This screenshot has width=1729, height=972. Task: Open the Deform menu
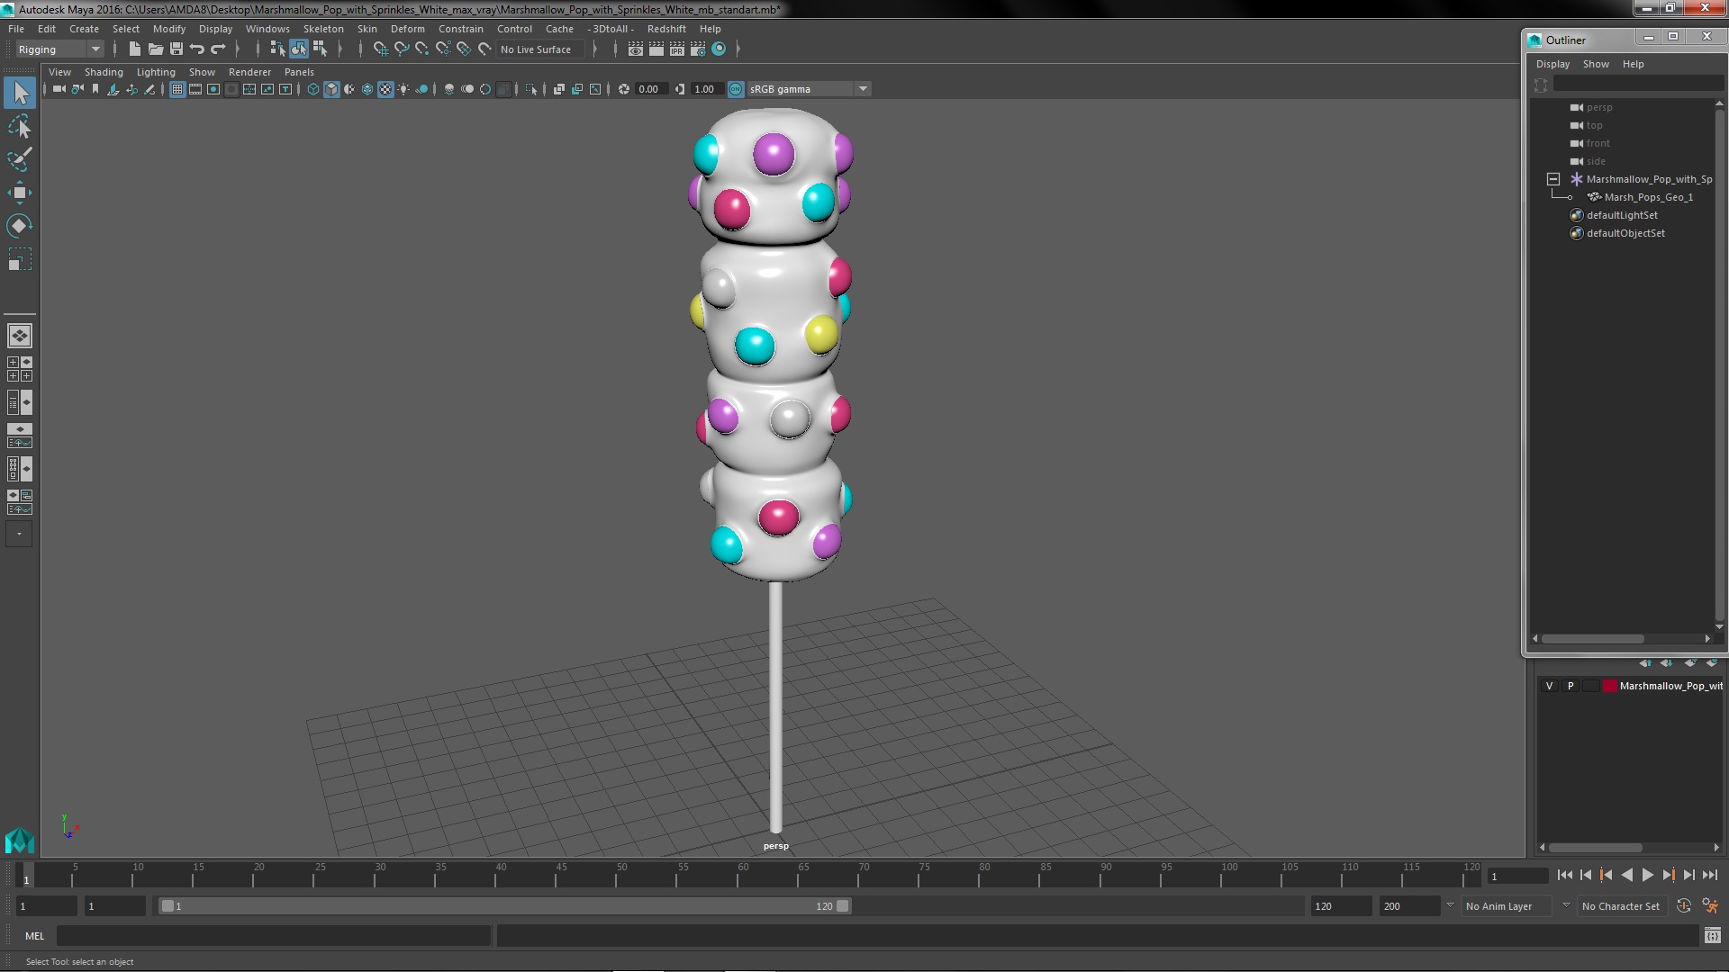407,29
